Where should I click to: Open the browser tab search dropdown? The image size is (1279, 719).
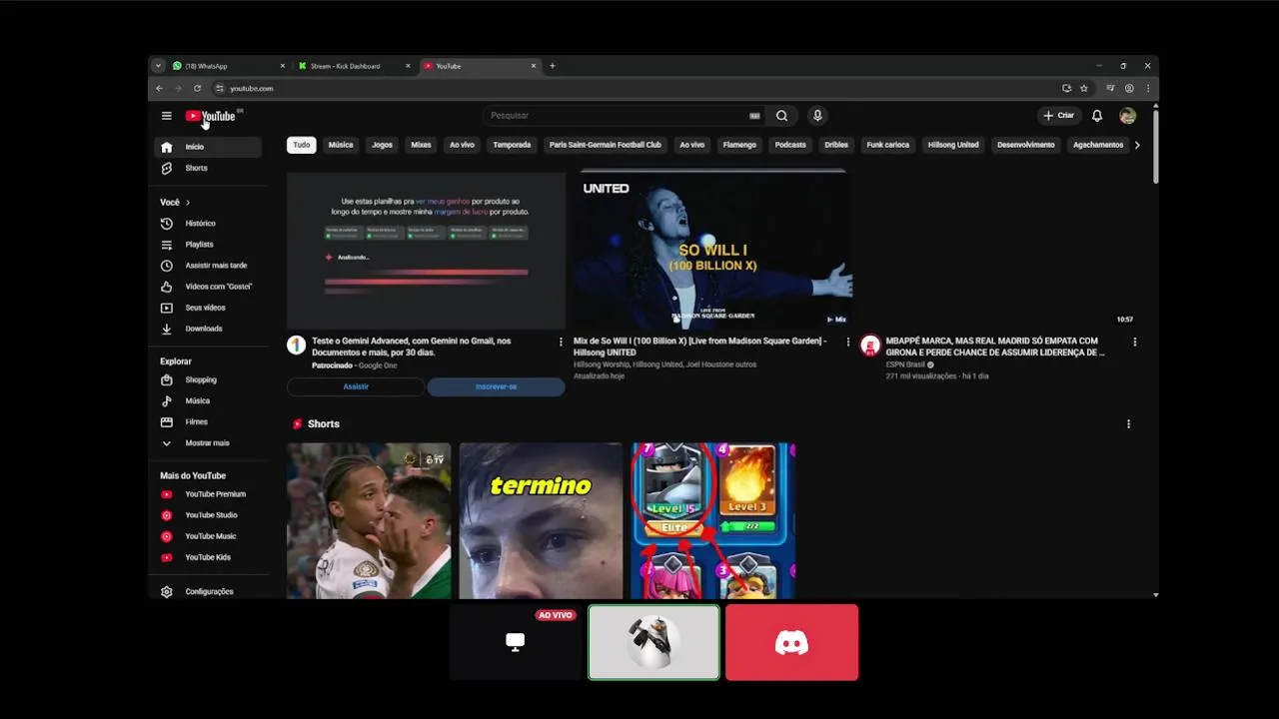[x=158, y=66]
